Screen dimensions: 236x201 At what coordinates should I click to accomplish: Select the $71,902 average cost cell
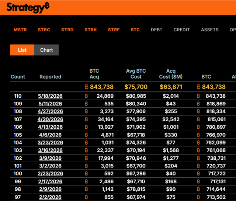tap(136, 127)
